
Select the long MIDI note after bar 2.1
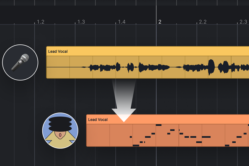click(x=206, y=137)
